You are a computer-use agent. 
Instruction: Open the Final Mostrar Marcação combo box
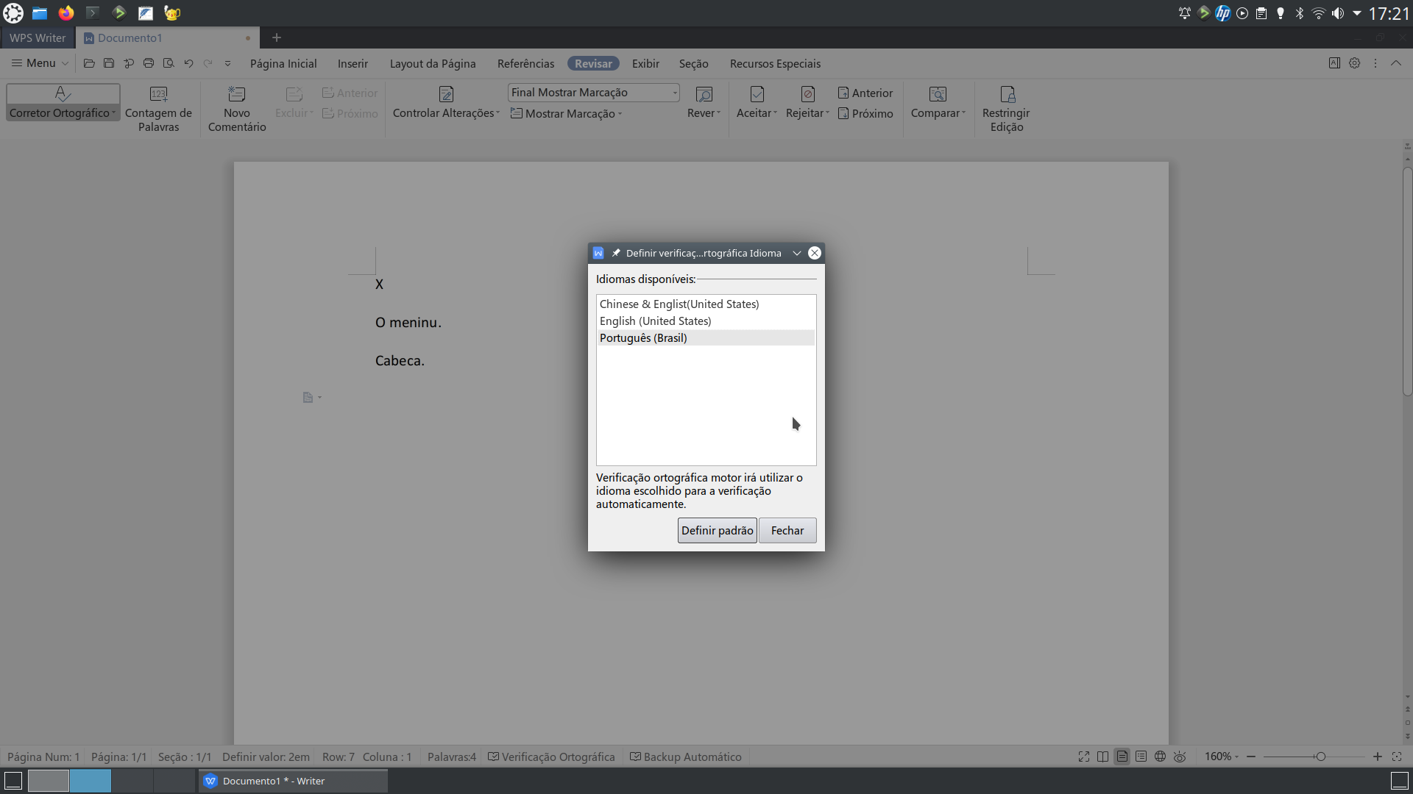593,93
